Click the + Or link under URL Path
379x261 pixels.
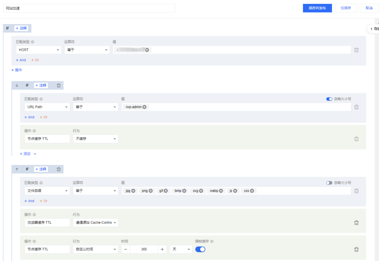(44, 117)
